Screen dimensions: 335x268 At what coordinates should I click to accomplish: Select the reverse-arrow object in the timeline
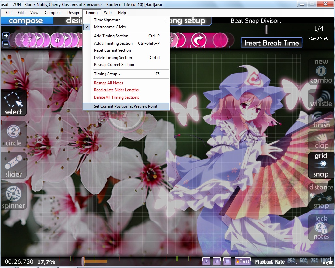point(199,40)
